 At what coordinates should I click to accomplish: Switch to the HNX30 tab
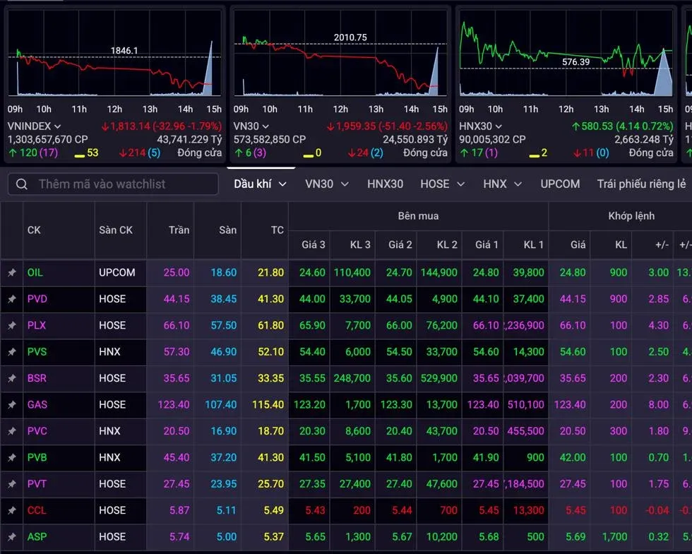click(x=385, y=184)
